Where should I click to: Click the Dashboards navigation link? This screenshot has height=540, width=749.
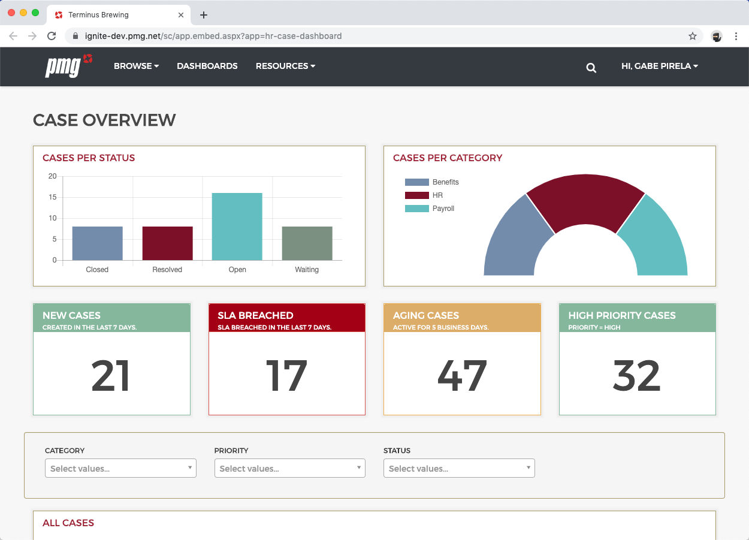tap(207, 66)
